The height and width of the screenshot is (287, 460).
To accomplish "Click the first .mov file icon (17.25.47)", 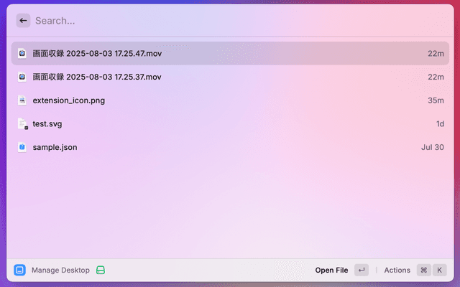I will [x=22, y=54].
